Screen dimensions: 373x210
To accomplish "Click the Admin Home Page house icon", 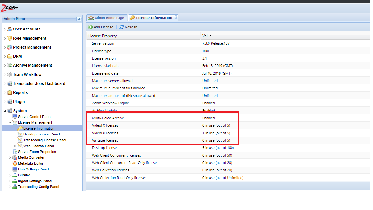I will 91,18.
